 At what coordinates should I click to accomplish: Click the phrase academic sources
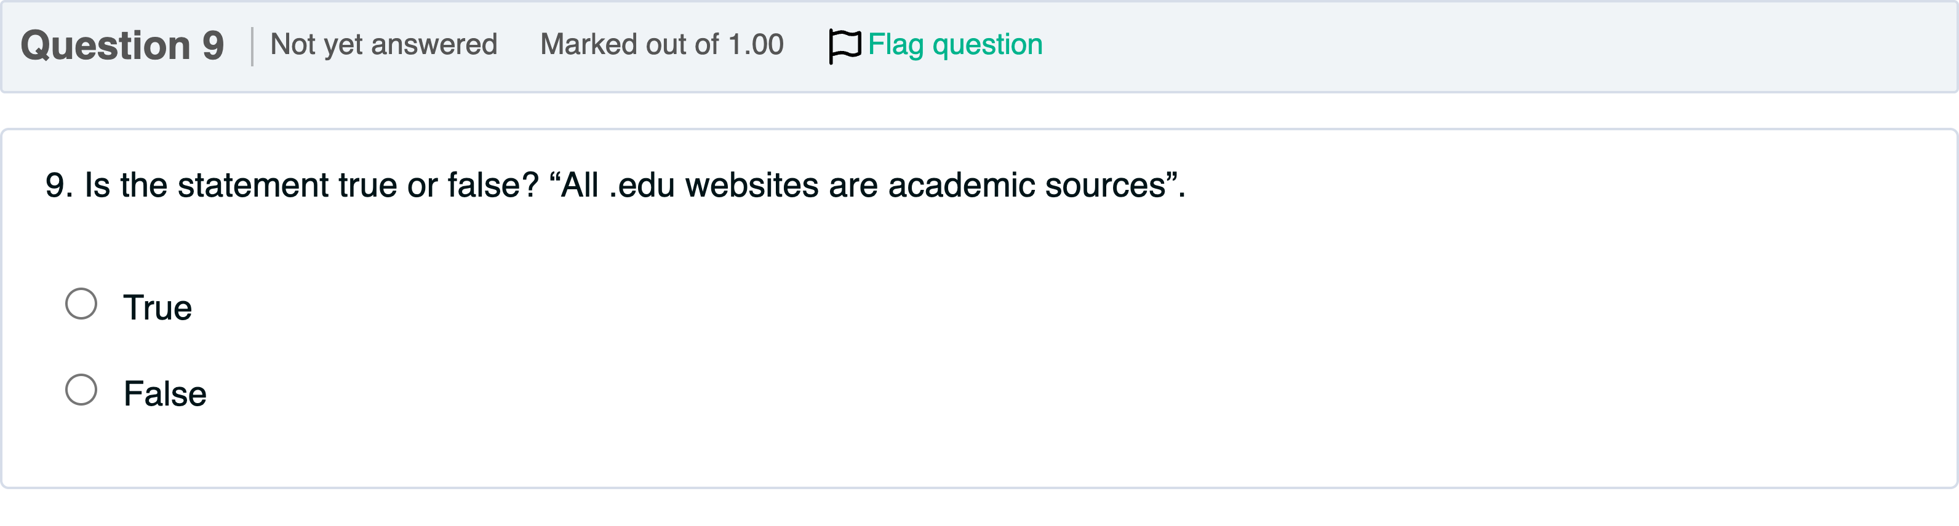(1027, 185)
